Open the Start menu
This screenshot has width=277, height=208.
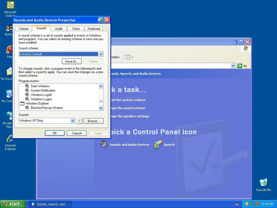click(13, 204)
